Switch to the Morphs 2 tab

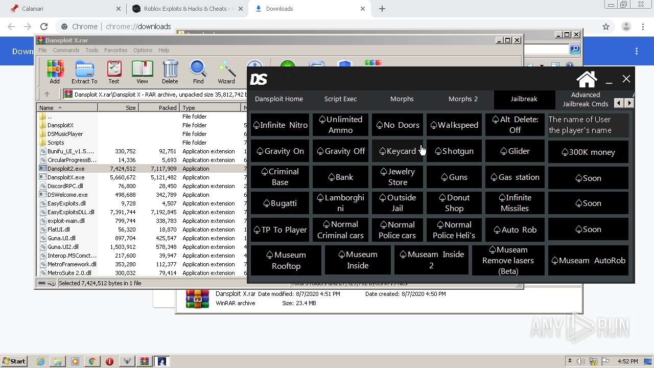[463, 99]
